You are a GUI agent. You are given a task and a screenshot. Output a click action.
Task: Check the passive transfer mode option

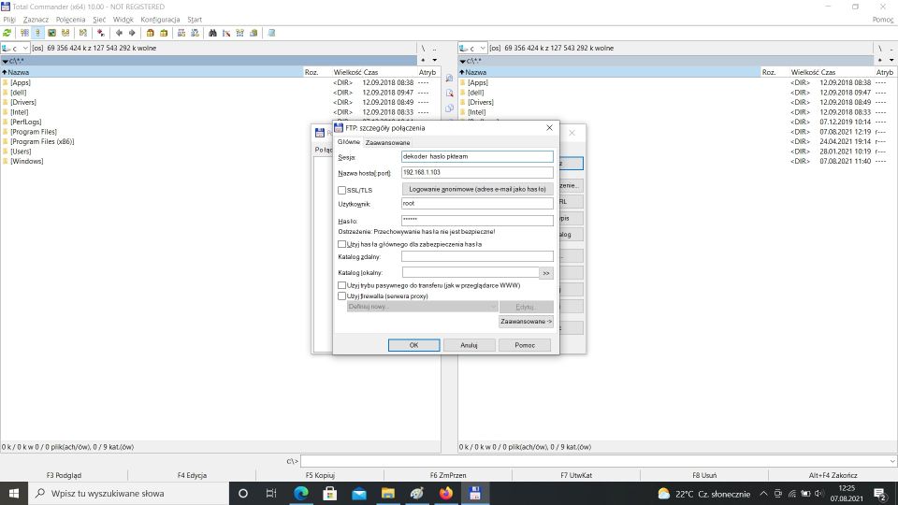(x=342, y=285)
